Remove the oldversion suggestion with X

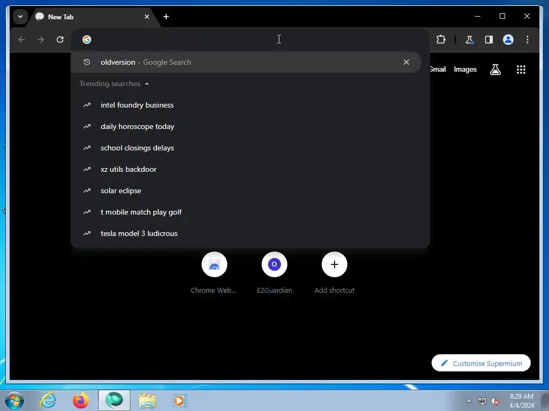[406, 62]
